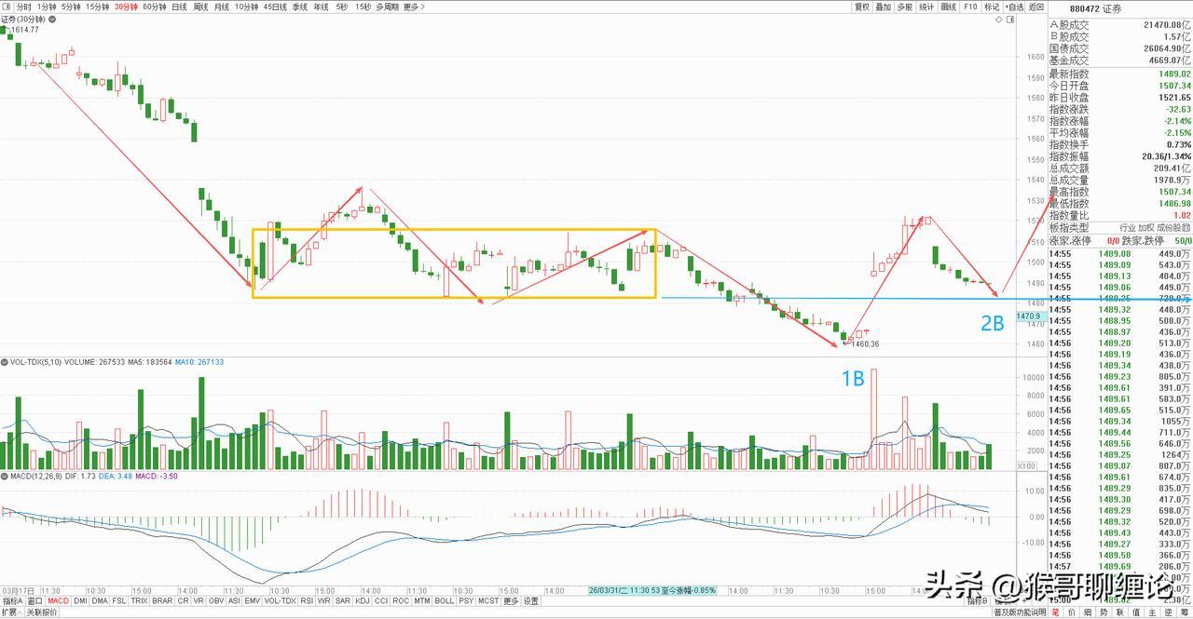Image resolution: width=1193 pixels, height=619 pixels.
Task: Click the 多股 multi-stock button
Action: (x=905, y=7)
